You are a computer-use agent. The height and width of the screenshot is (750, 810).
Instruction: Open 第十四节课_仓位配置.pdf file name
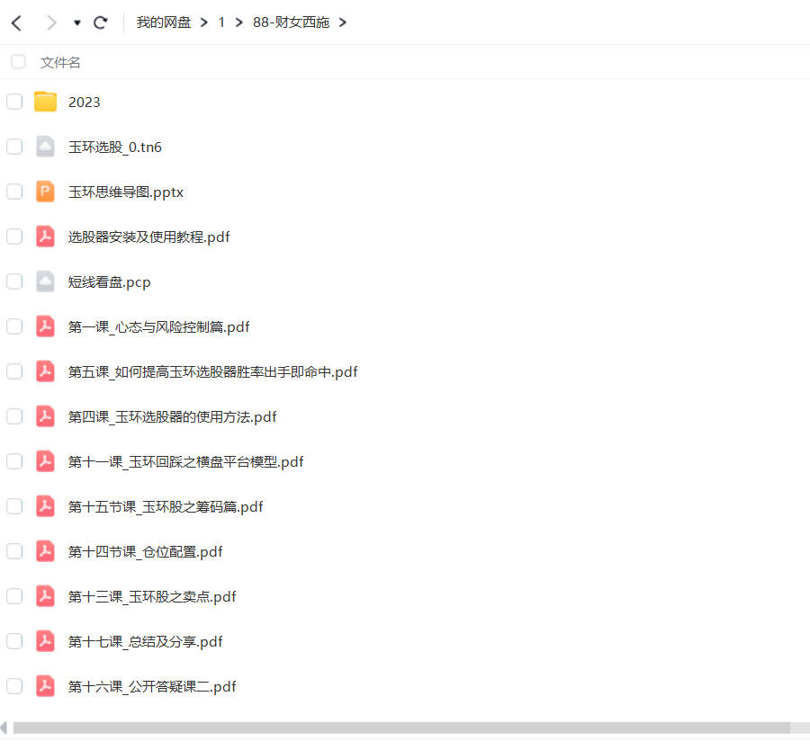click(x=145, y=551)
